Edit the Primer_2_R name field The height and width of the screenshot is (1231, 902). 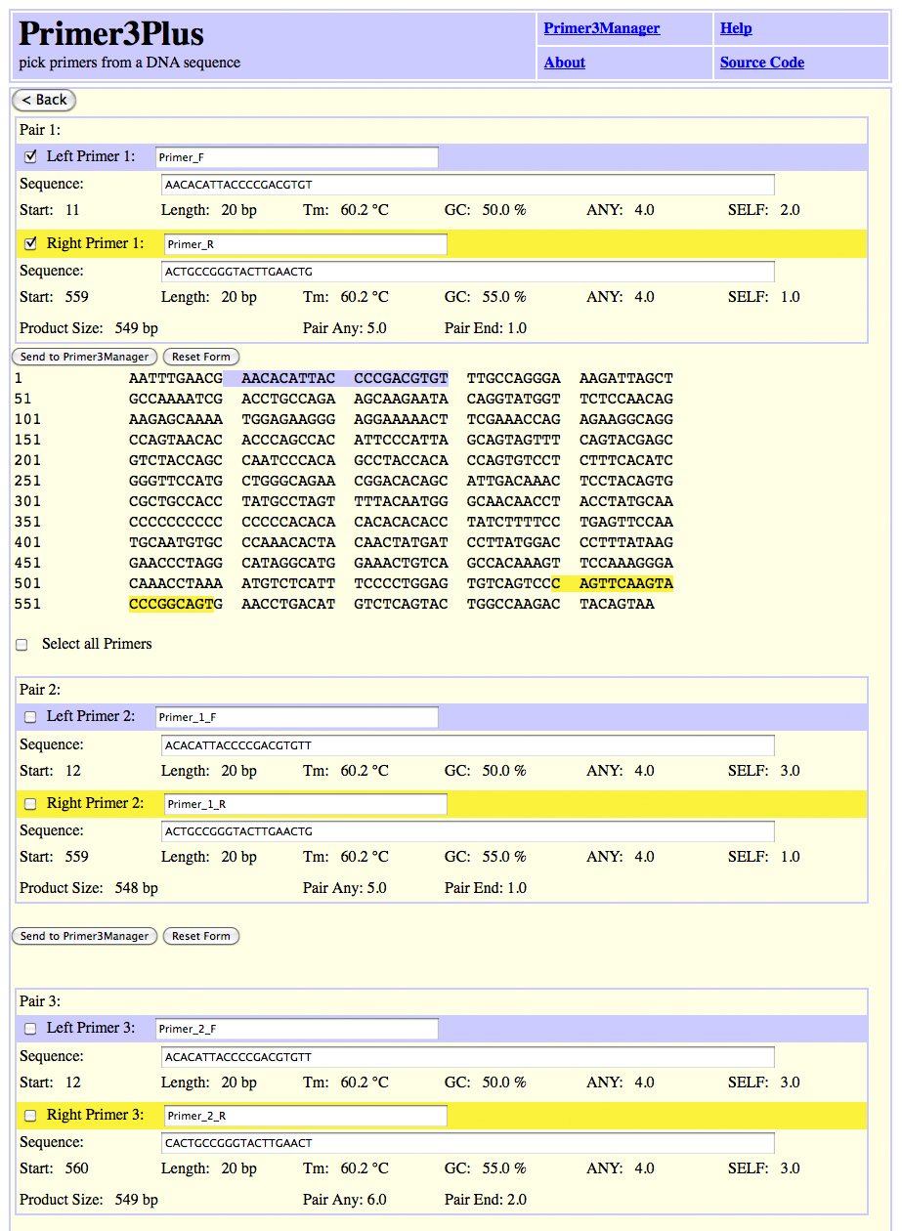tap(304, 1115)
